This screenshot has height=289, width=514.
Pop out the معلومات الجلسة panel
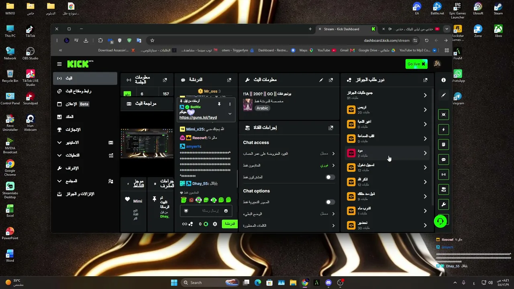165,80
